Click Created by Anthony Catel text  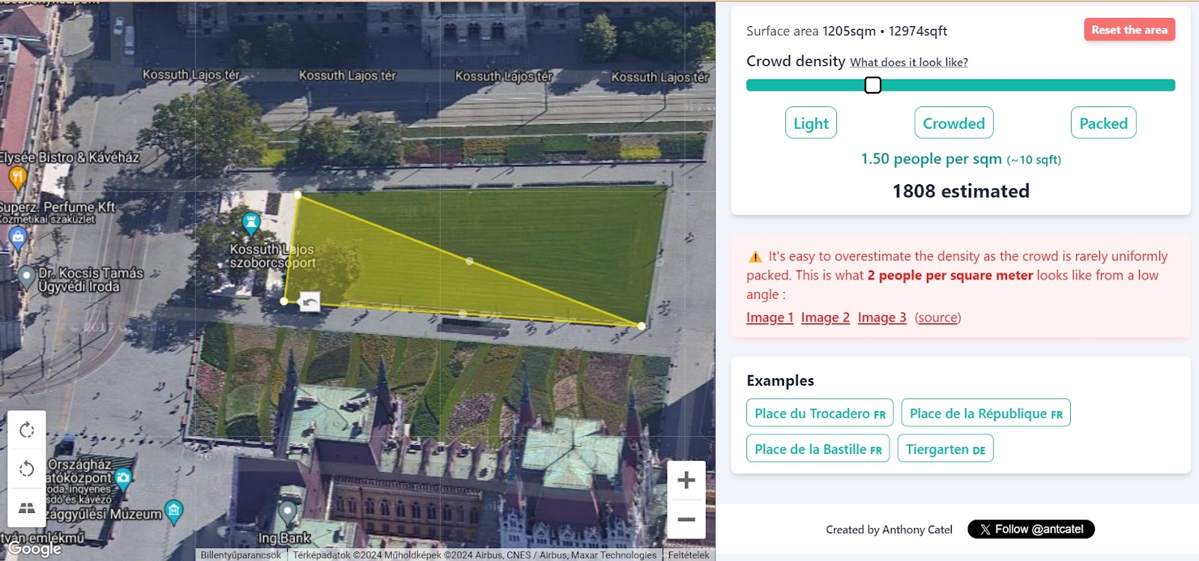coord(889,530)
